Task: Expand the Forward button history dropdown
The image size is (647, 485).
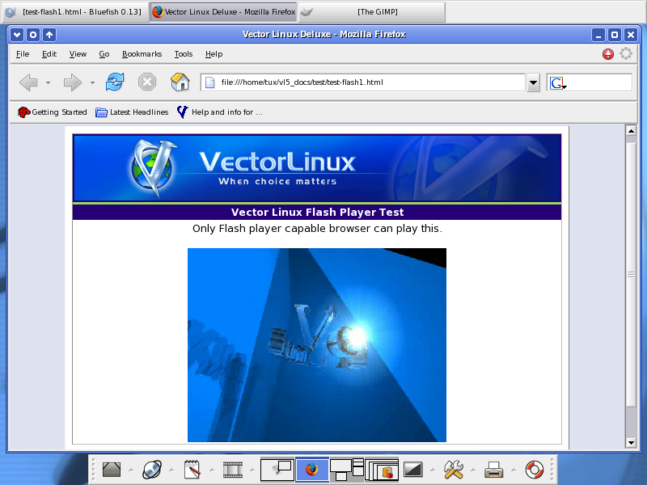Action: 92,82
